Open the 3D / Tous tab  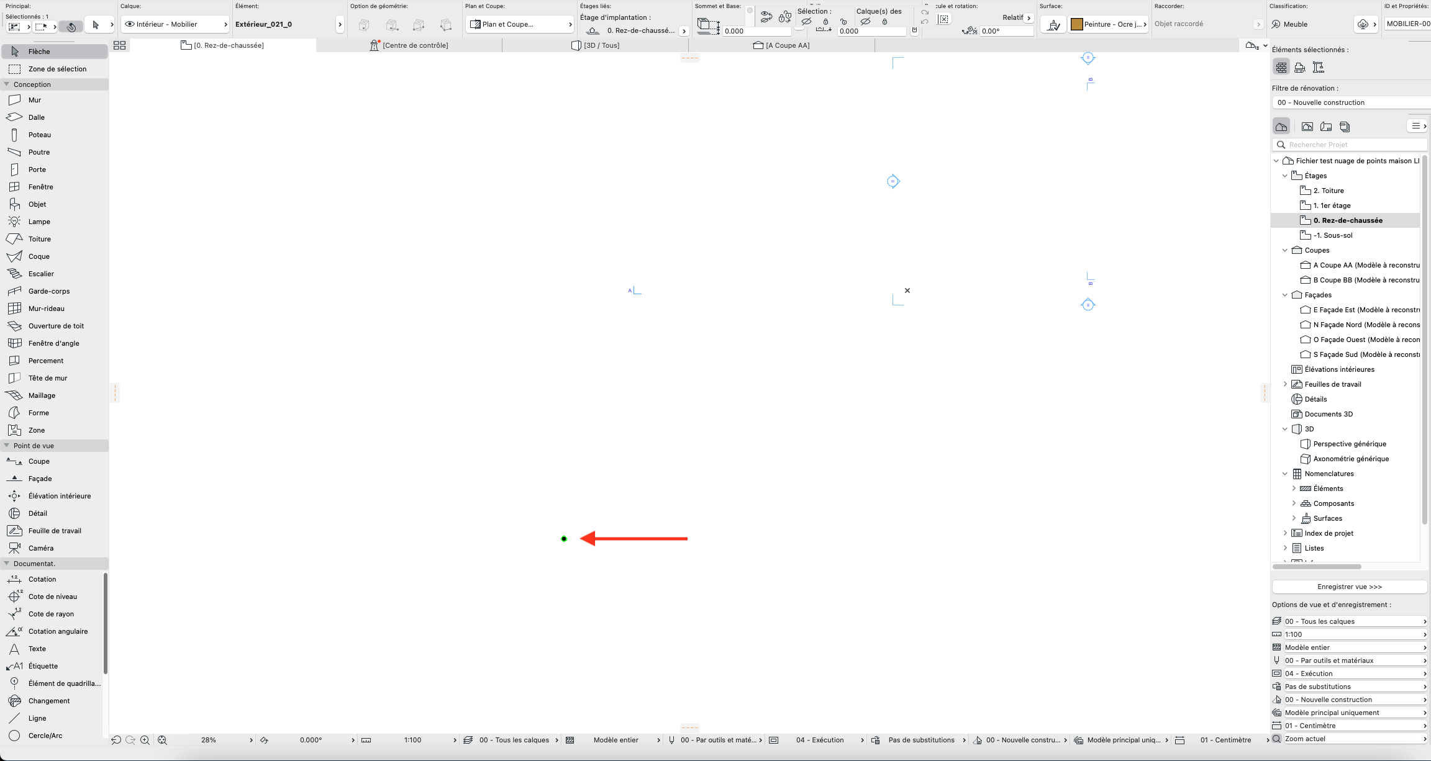[595, 45]
